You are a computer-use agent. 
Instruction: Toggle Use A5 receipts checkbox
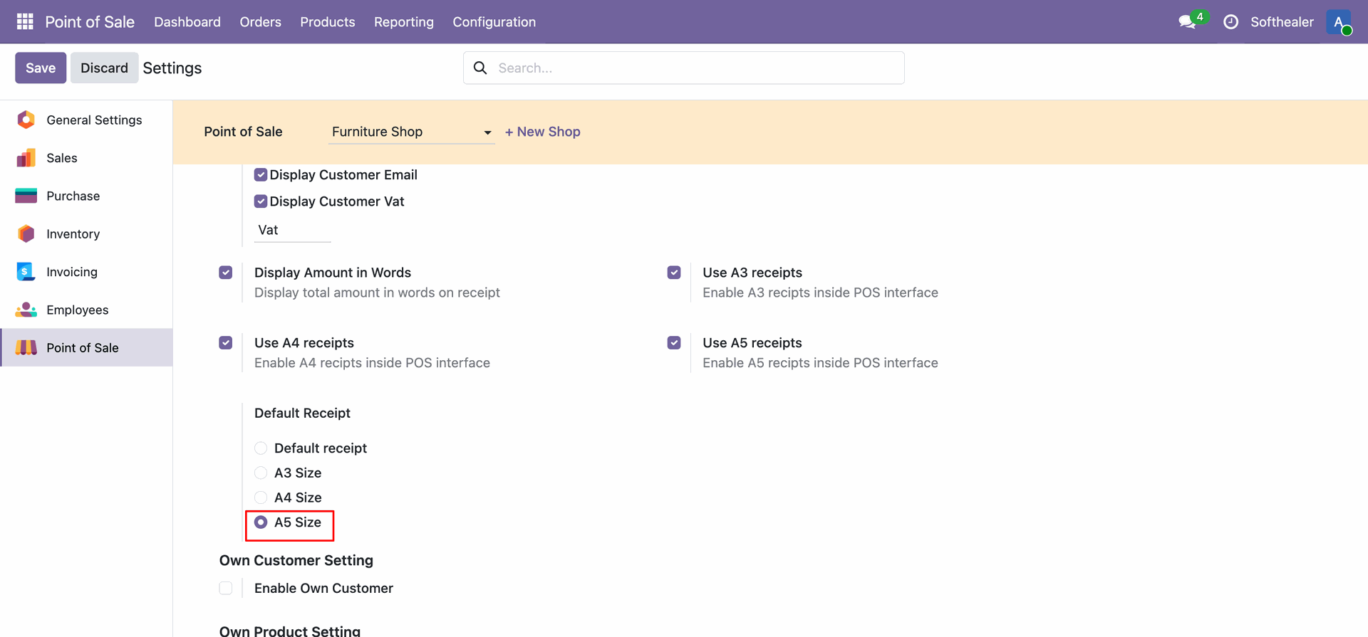coord(674,343)
